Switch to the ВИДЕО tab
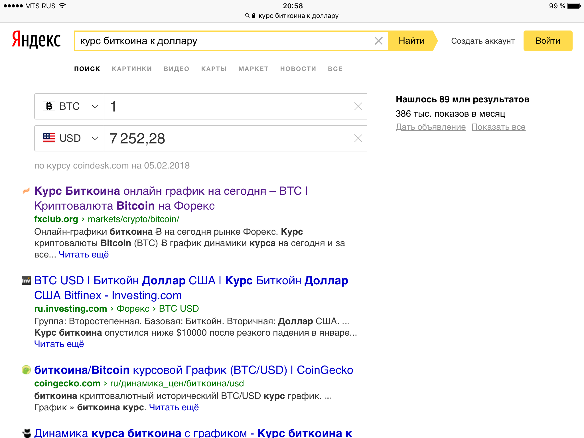 click(177, 69)
